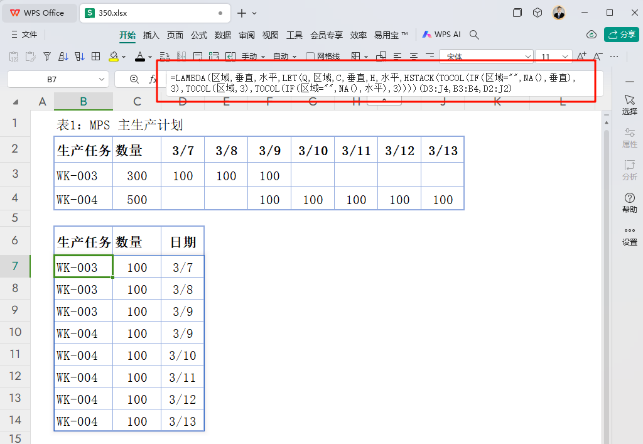Click the multi-window icon in title bar
This screenshot has width=643, height=444.
tap(517, 13)
